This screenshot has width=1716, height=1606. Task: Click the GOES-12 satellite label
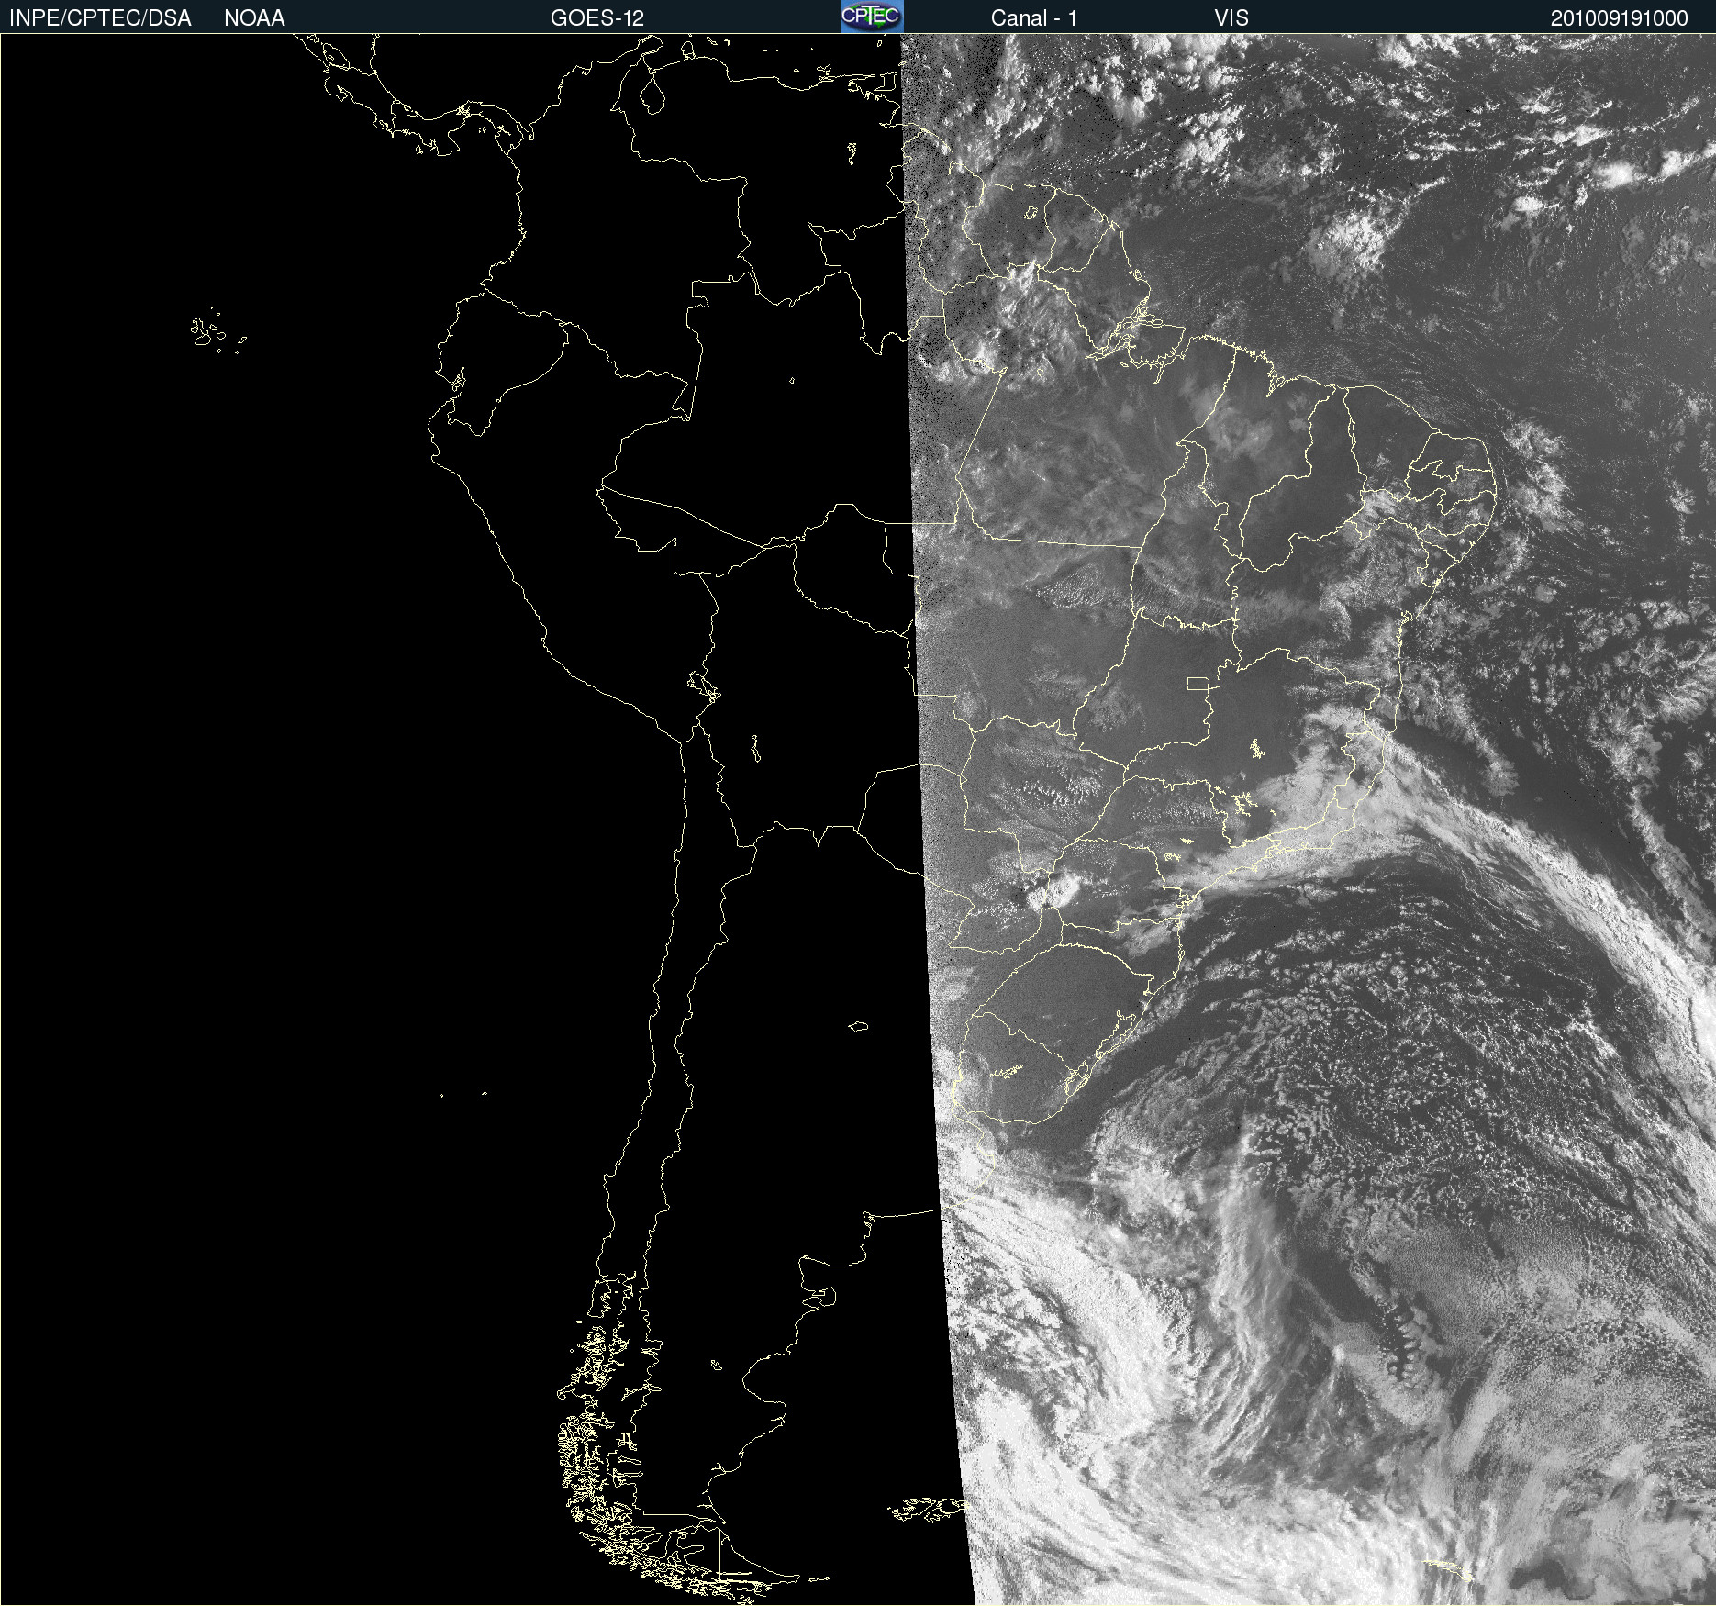597,18
